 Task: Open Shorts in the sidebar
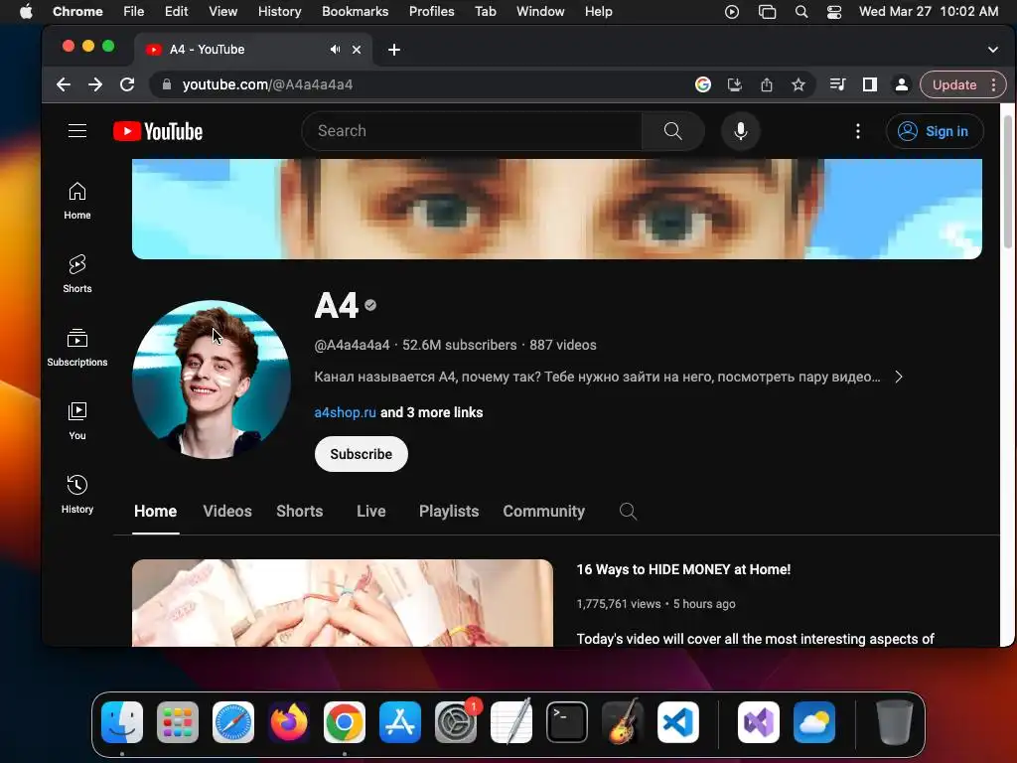coord(77,274)
